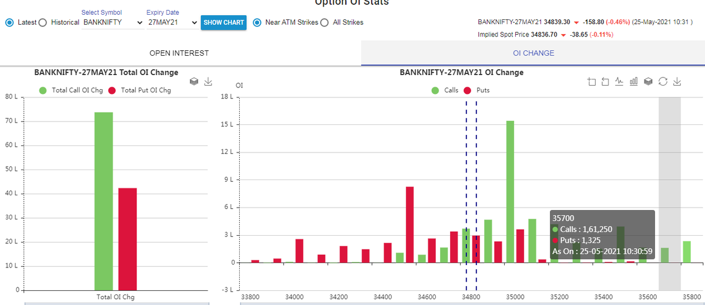Click the tall red Puts bar at 34500

[x=410, y=225]
